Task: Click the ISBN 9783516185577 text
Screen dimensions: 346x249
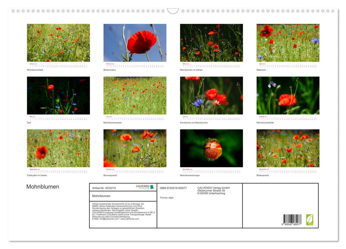Action: [x=173, y=188]
